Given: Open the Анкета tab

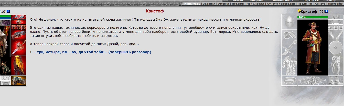Looking at the screenshot, I should 320,4.
